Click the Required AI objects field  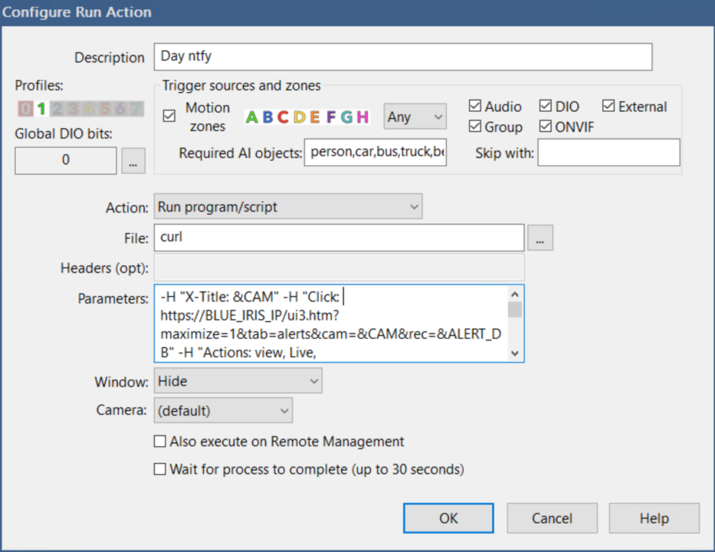click(x=376, y=153)
